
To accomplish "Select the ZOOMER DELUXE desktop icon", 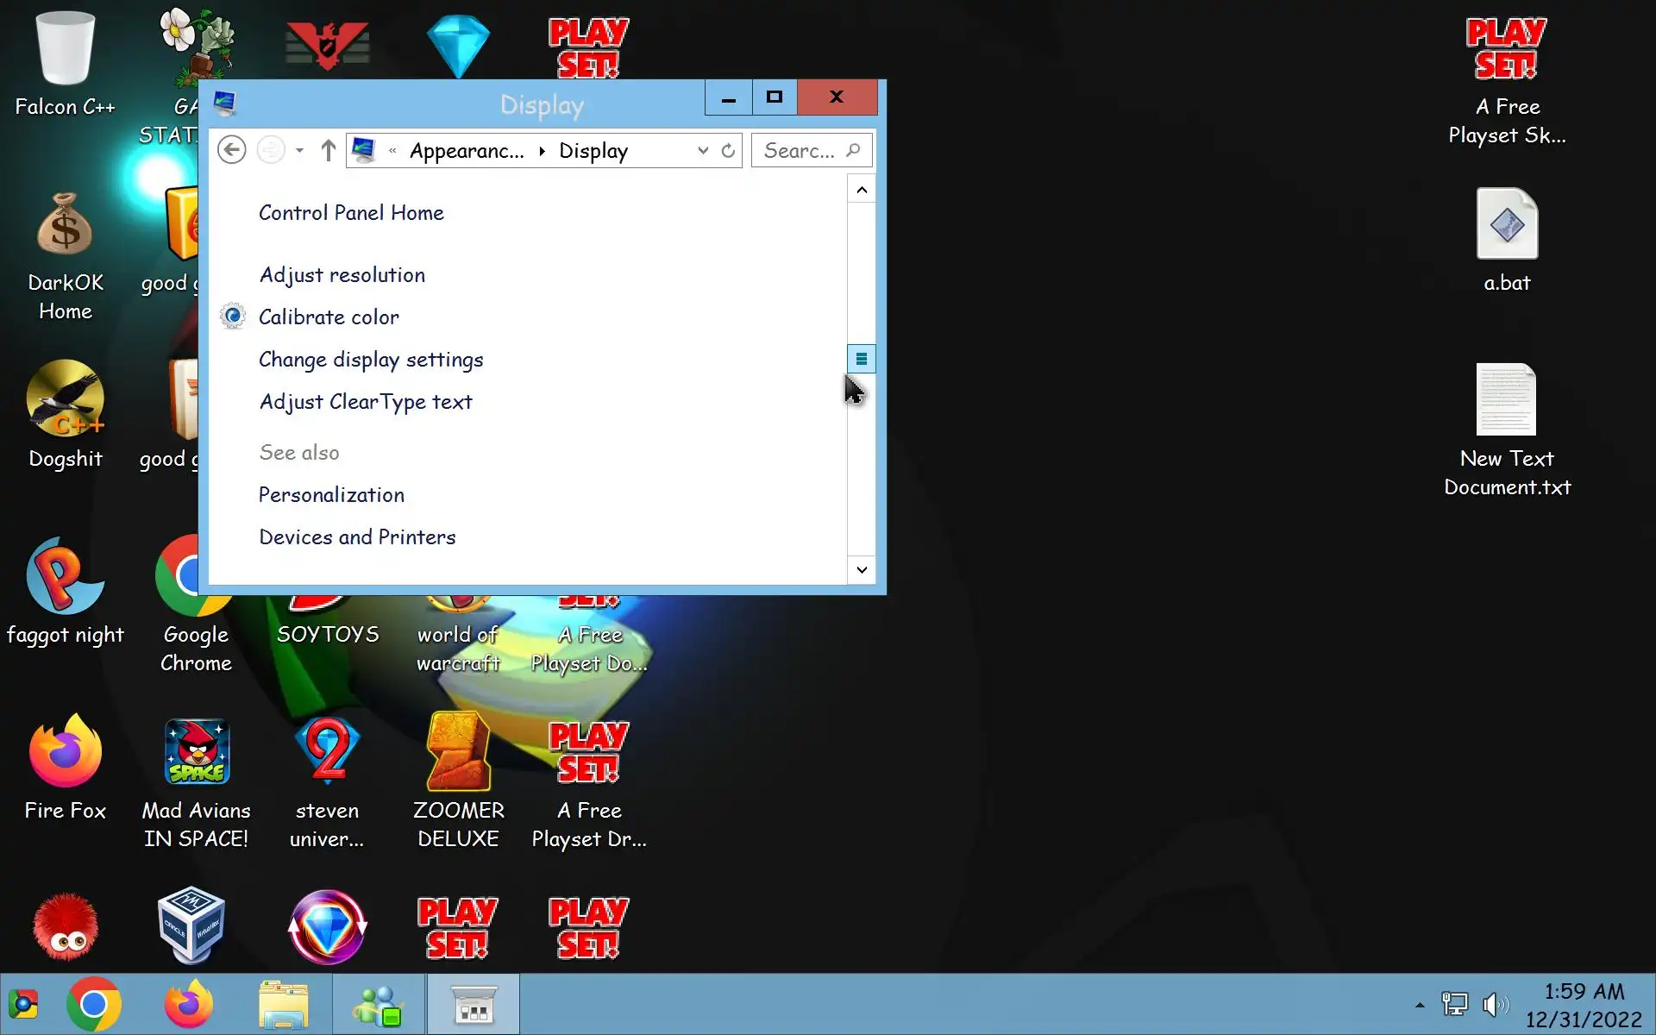I will pos(458,781).
